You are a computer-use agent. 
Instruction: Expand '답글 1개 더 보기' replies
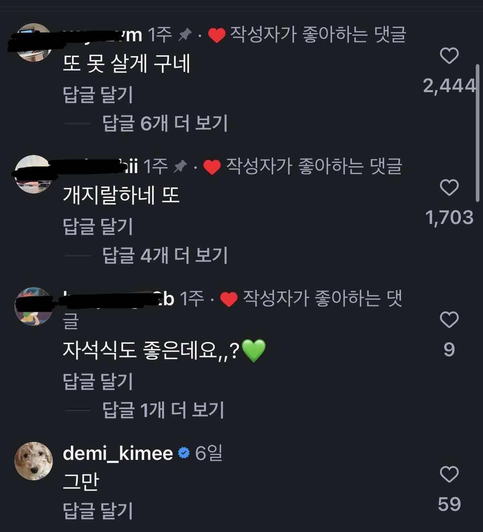163,410
